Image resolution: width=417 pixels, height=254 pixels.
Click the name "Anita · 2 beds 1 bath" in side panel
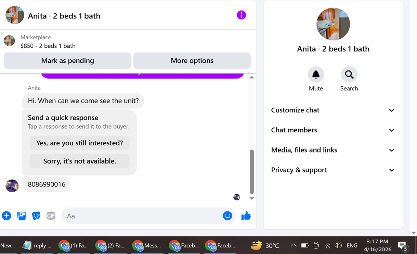coord(333,49)
